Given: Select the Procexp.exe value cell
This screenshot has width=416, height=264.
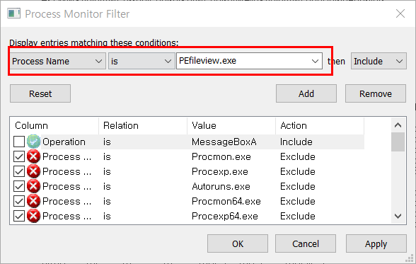Looking at the screenshot, I should (x=220, y=172).
